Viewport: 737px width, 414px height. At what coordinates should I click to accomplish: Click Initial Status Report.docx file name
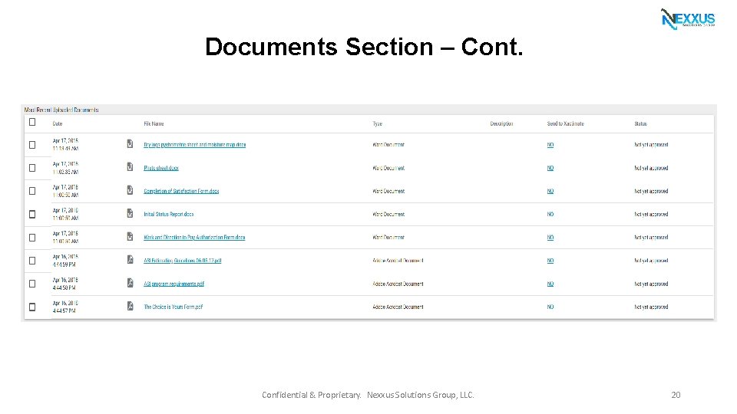tap(168, 214)
